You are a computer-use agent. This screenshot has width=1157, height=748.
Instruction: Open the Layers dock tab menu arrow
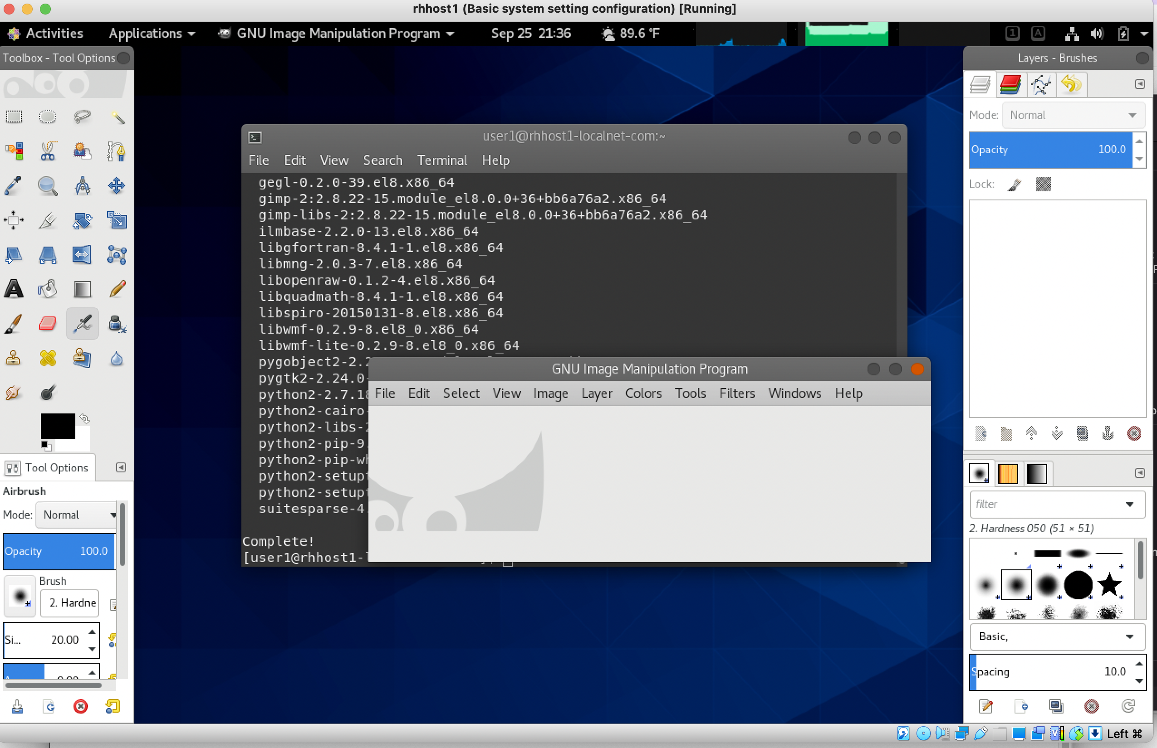point(1140,84)
